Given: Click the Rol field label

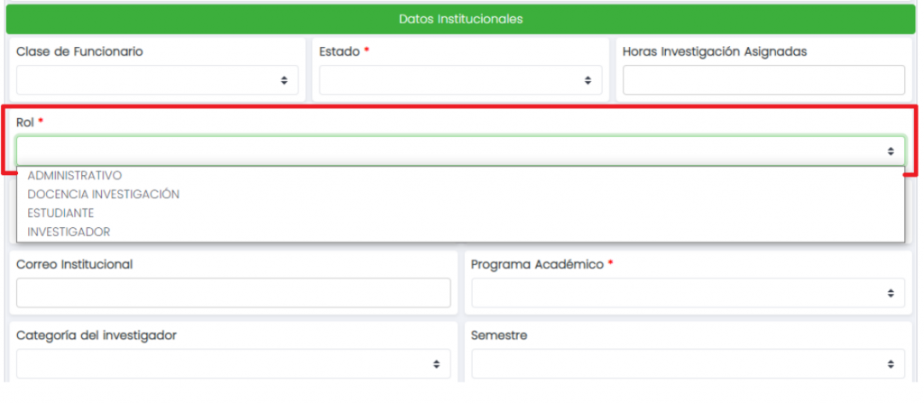Looking at the screenshot, I should pos(25,122).
